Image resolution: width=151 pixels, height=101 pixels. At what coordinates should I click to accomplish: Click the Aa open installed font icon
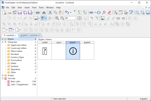14,13
